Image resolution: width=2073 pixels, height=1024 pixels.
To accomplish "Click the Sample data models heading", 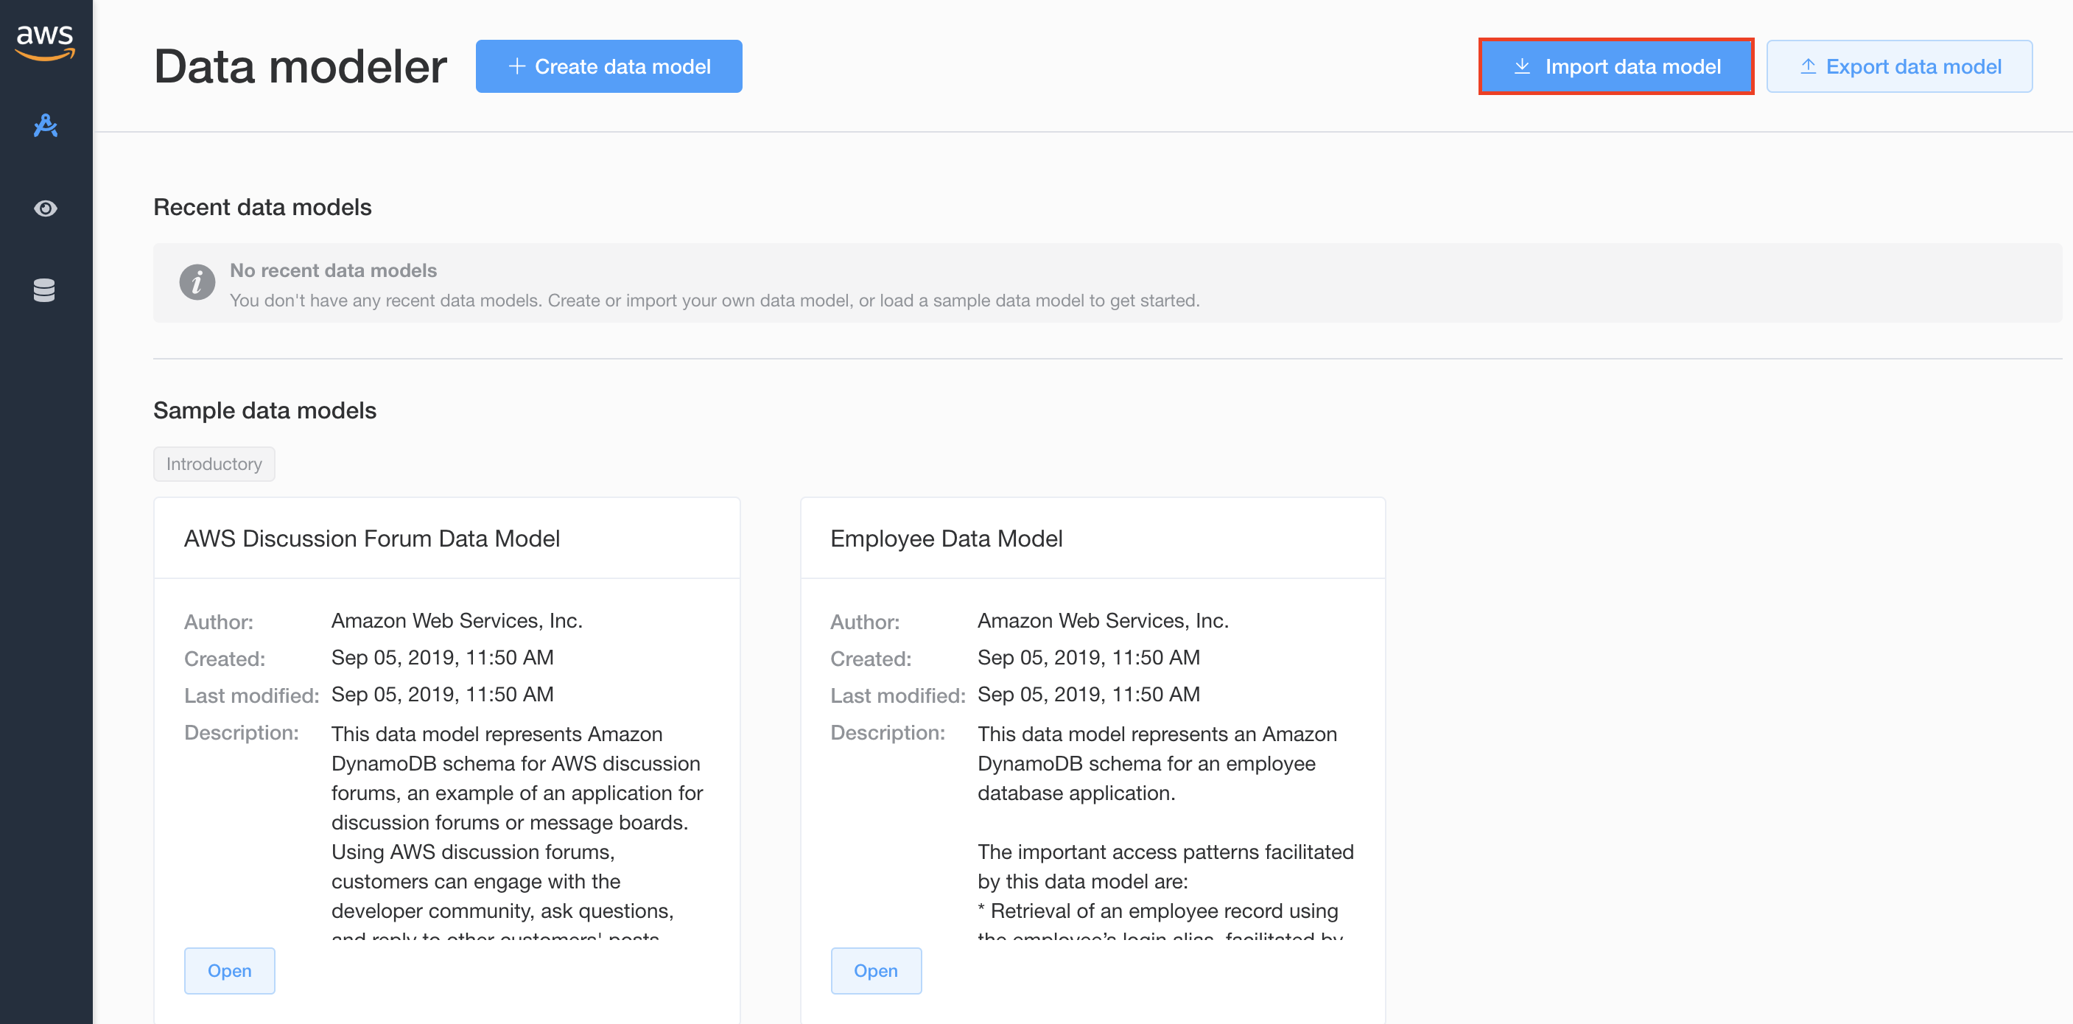I will tap(264, 410).
